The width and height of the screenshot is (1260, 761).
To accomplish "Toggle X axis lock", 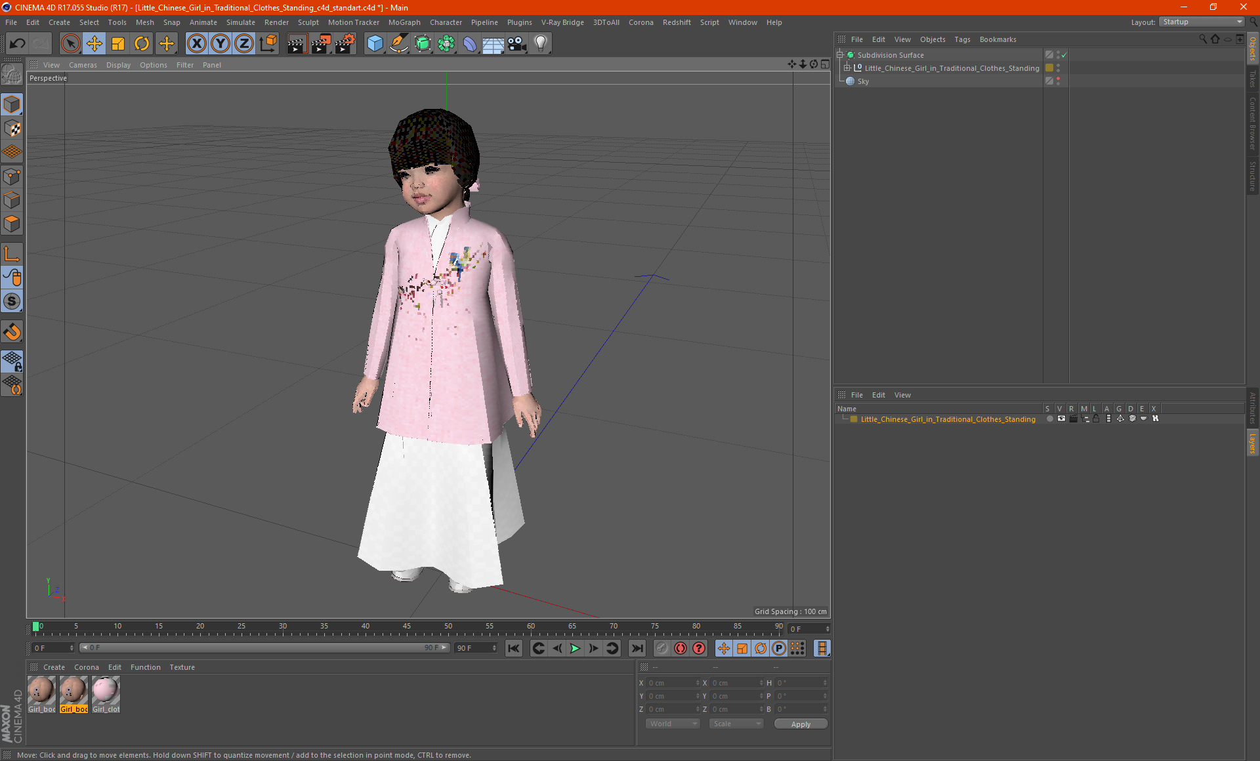I will click(196, 44).
